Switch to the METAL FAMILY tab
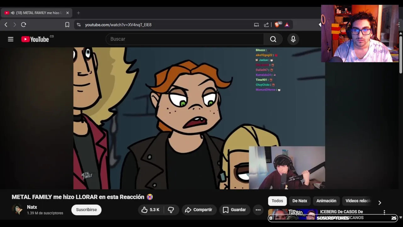Viewport: 403px width, 227px height. [37, 13]
